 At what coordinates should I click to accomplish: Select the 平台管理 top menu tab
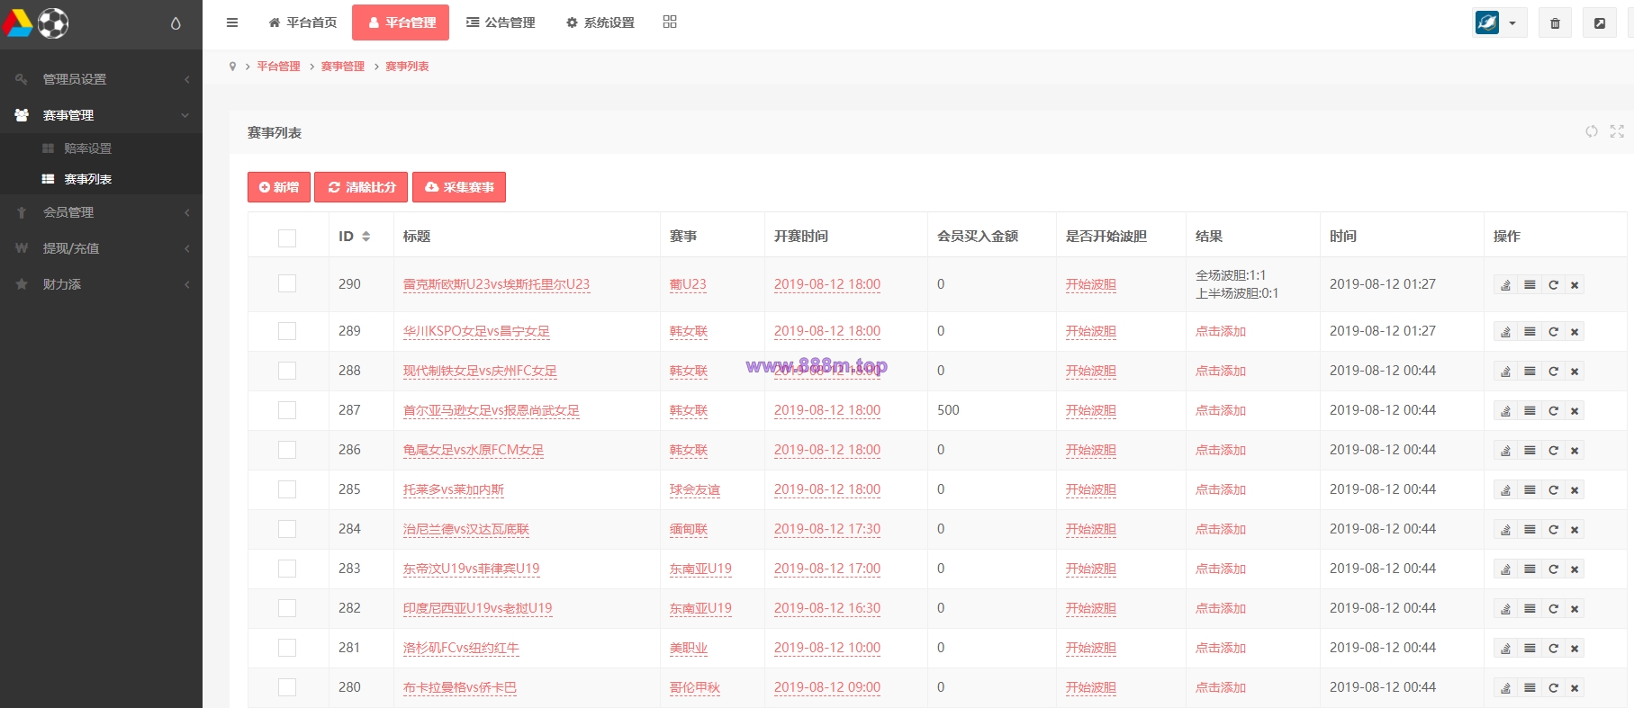(401, 22)
